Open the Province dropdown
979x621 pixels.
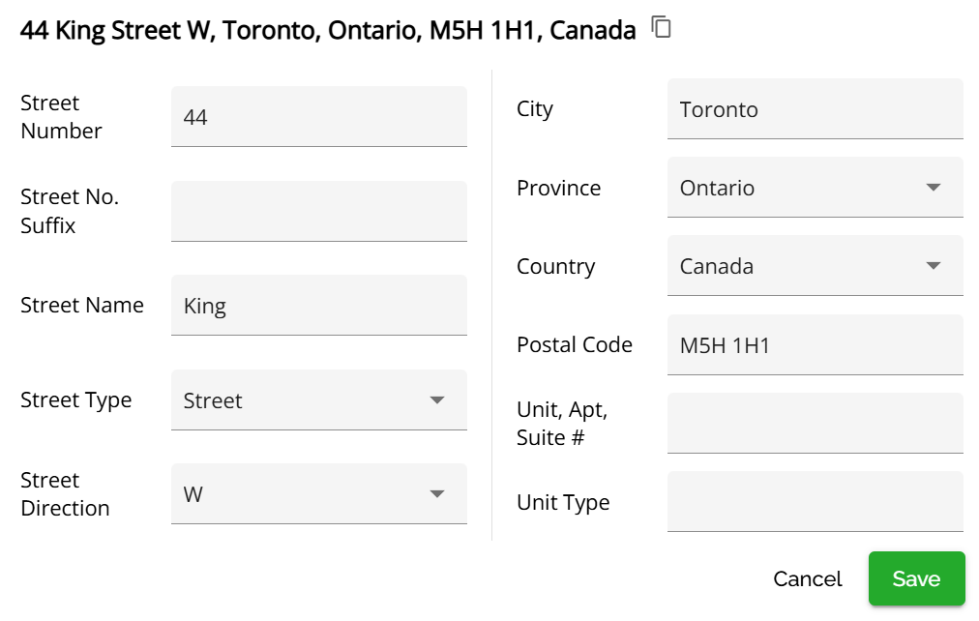point(815,188)
